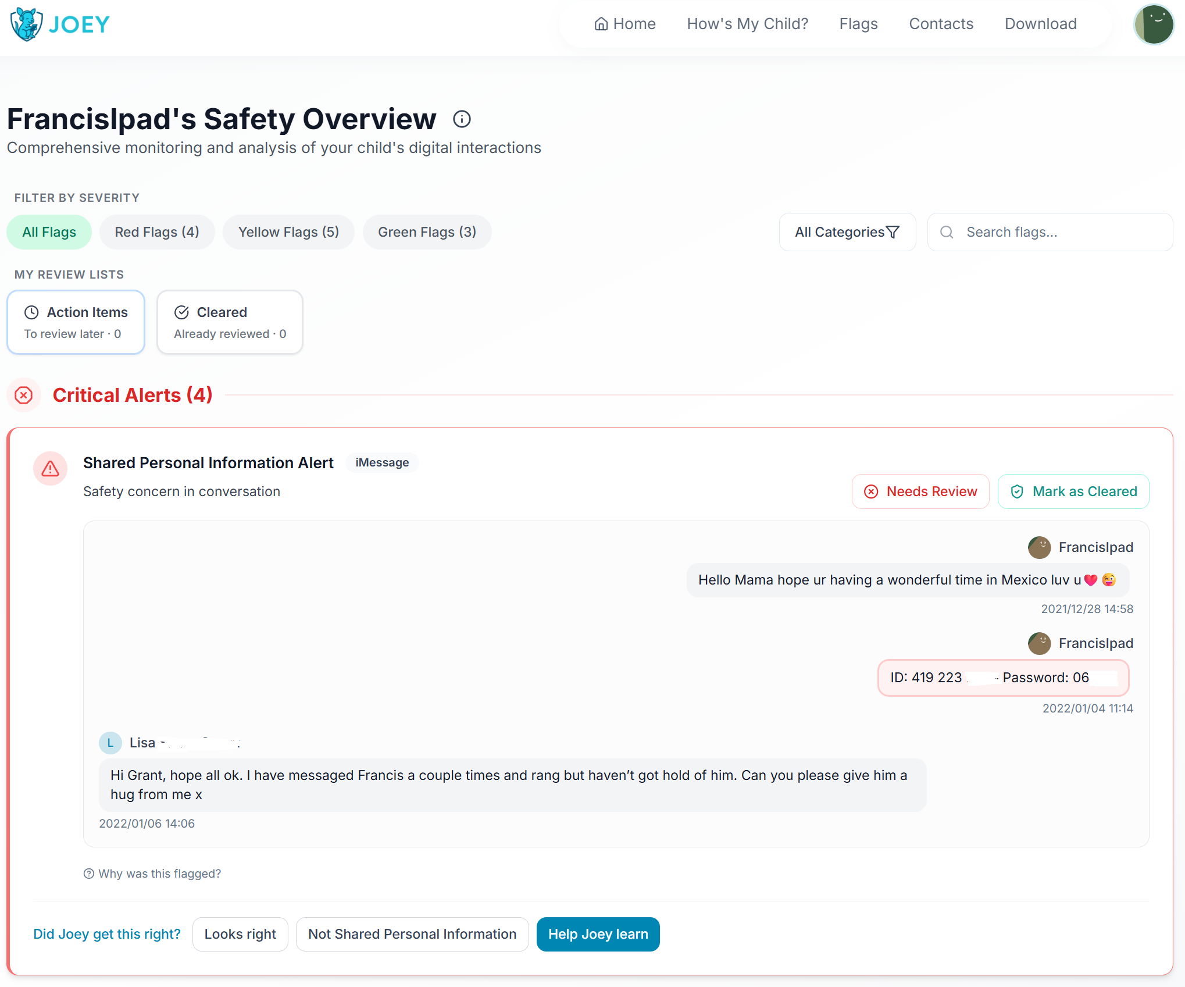Mark the alert as Cleared

(1073, 491)
